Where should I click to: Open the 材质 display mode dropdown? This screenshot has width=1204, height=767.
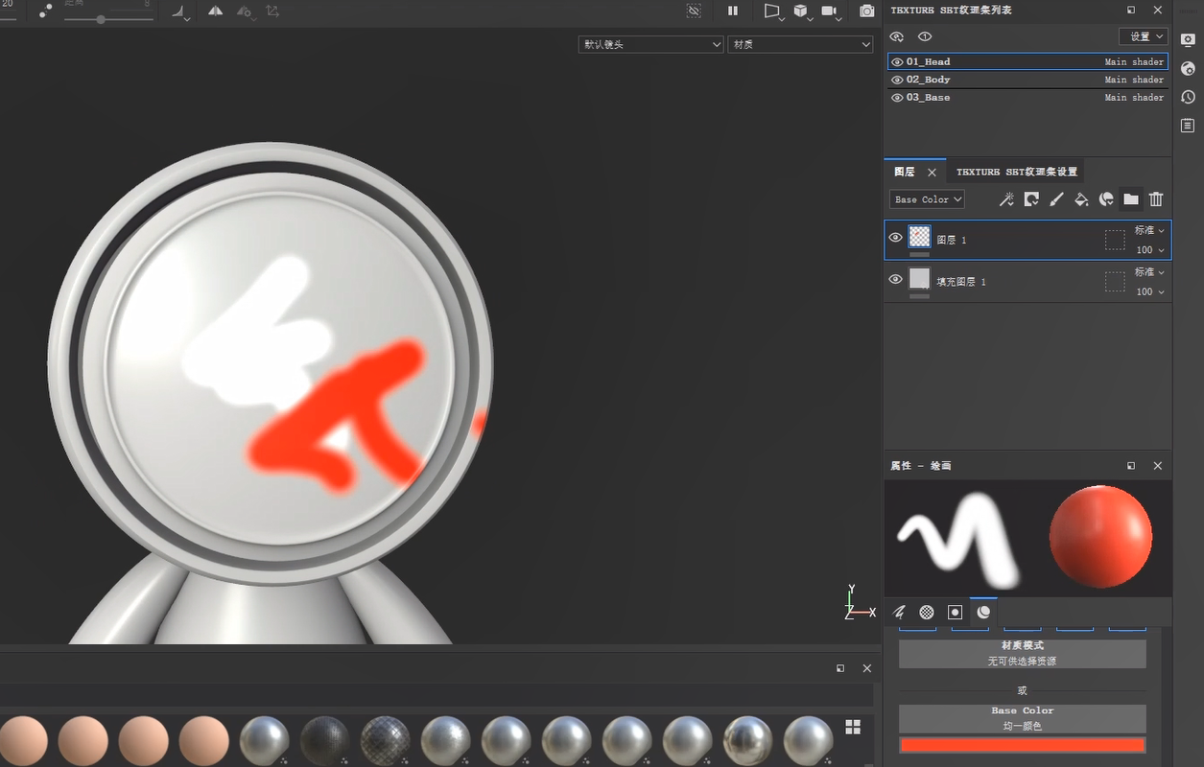pyautogui.click(x=800, y=44)
